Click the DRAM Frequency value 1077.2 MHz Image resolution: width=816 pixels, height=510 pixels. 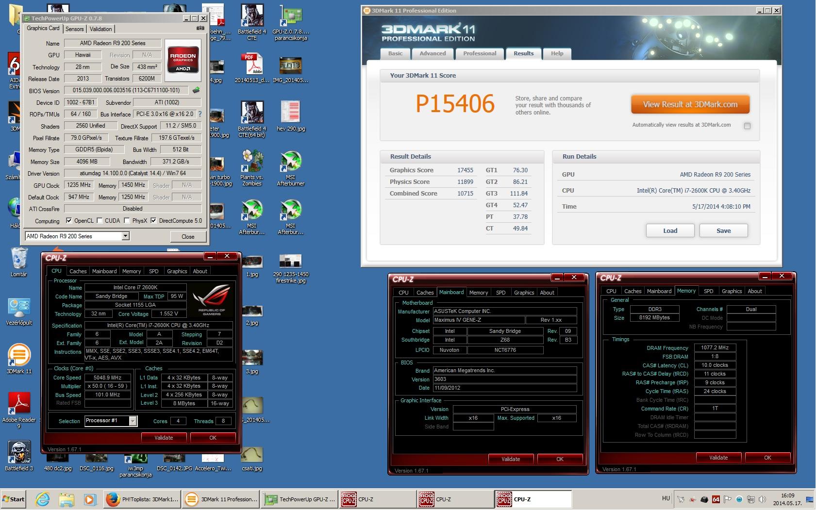(x=715, y=348)
